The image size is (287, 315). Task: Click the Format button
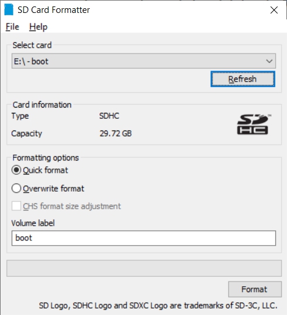(x=255, y=289)
